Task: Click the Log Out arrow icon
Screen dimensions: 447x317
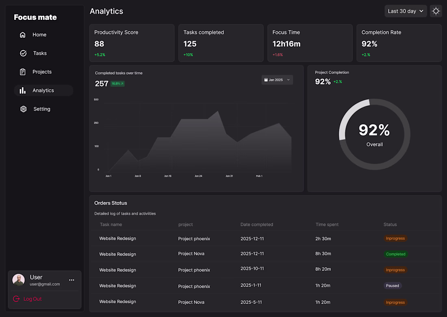Action: point(16,299)
